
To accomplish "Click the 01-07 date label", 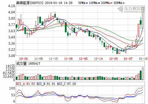I will click(128, 59).
